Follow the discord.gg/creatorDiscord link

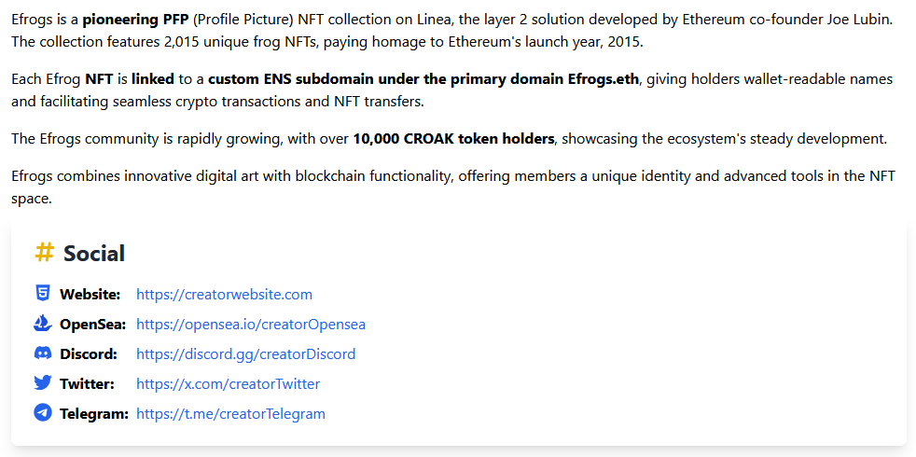click(245, 354)
